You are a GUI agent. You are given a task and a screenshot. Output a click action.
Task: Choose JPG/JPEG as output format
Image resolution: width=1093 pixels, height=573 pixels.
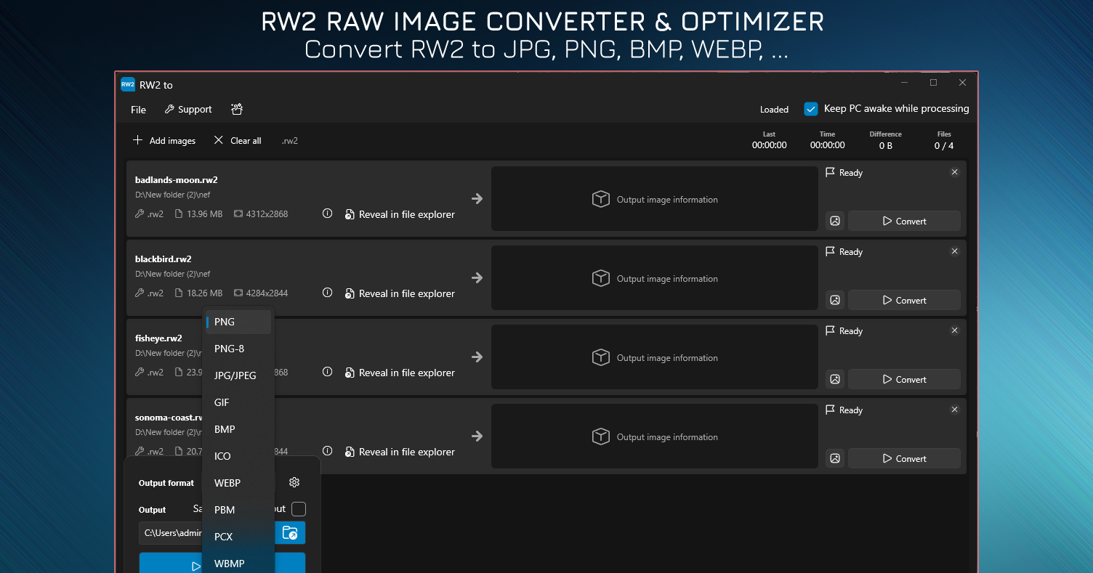(x=234, y=375)
